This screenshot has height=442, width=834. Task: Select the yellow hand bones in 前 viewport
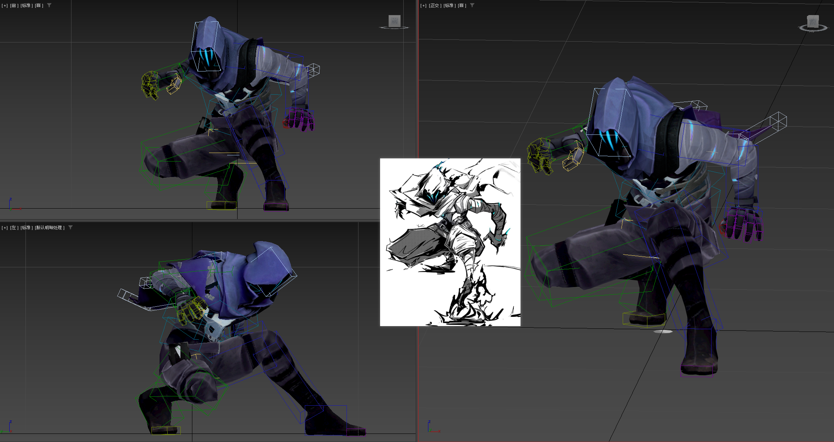(151, 85)
